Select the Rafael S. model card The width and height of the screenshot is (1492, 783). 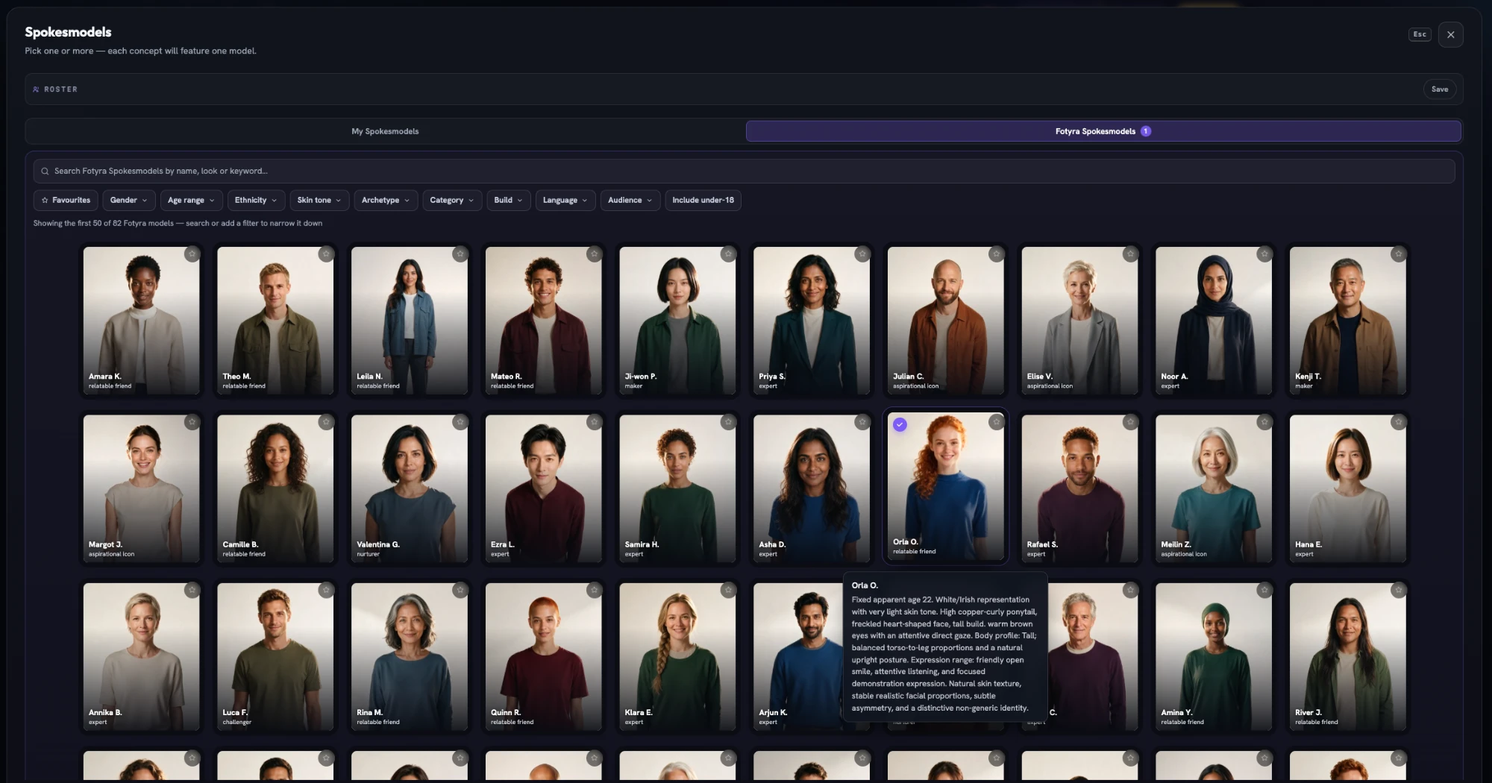coord(1079,488)
